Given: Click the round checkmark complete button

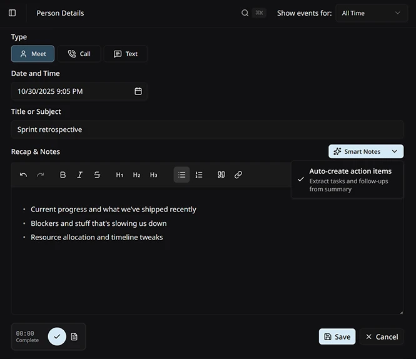Looking at the screenshot, I should point(57,336).
